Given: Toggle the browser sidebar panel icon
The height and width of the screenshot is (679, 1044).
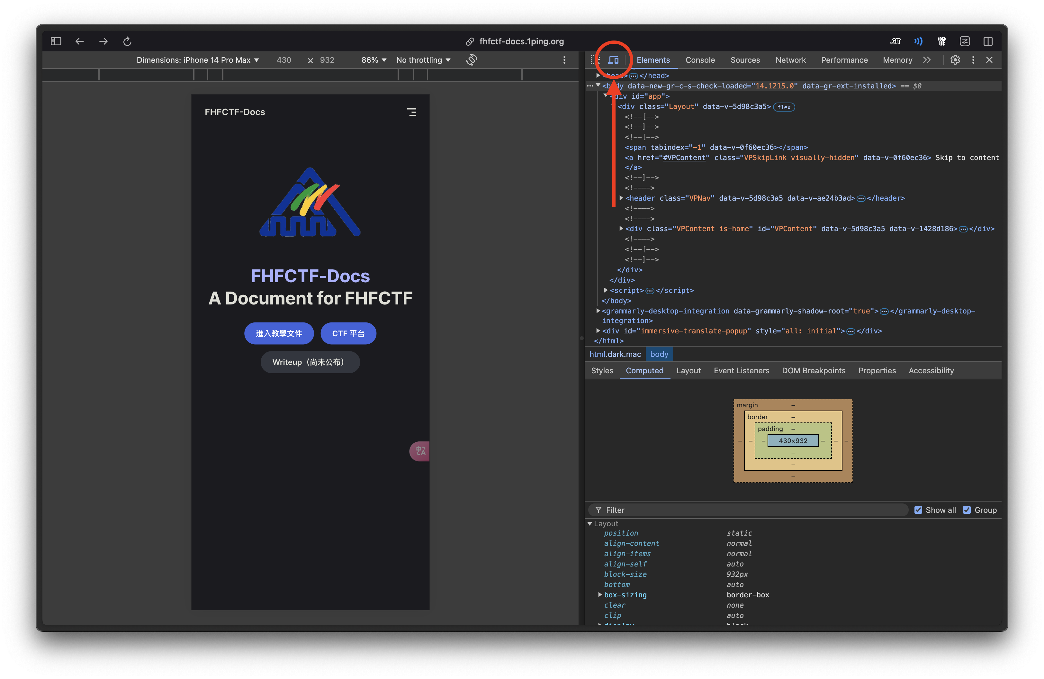Looking at the screenshot, I should (x=56, y=41).
